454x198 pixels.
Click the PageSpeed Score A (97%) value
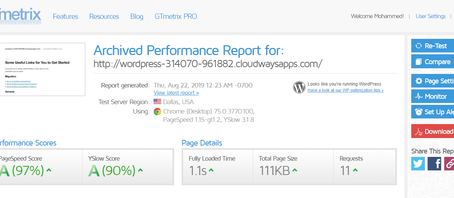click(22, 171)
